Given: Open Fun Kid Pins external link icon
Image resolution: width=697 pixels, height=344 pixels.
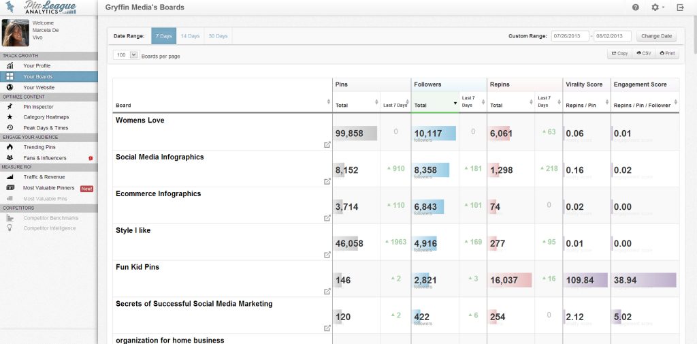Looking at the screenshot, I should pyautogui.click(x=327, y=292).
